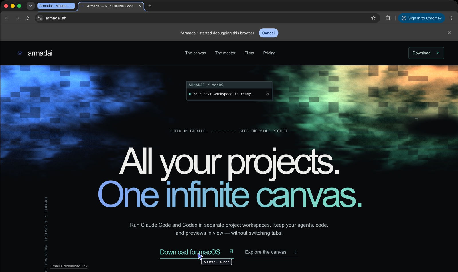This screenshot has height=272, width=458.
Task: Open The canvas nav menu item
Action: [196, 53]
